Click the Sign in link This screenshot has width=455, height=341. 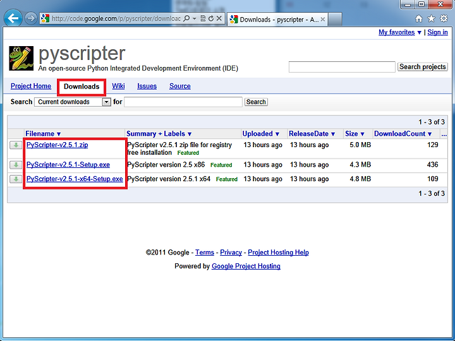point(437,32)
